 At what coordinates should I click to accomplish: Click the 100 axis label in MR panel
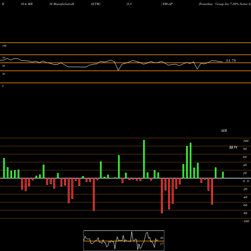245,141
